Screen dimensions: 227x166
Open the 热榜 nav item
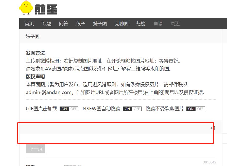[x=141, y=23]
